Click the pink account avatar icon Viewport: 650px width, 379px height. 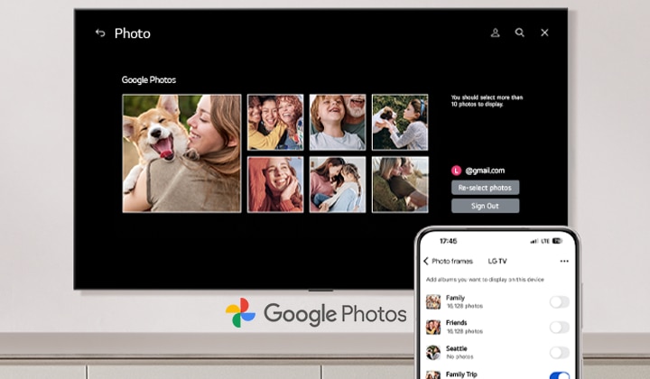tap(457, 170)
